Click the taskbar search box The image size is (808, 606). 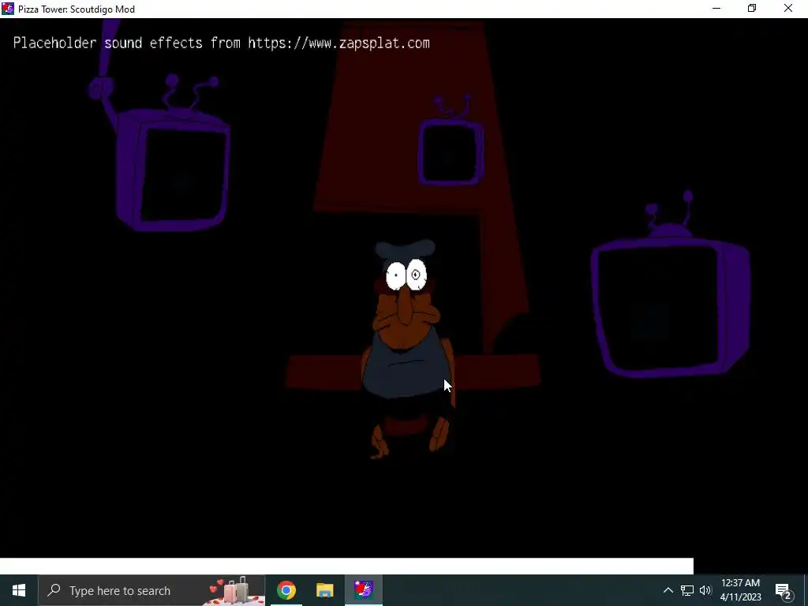click(151, 590)
